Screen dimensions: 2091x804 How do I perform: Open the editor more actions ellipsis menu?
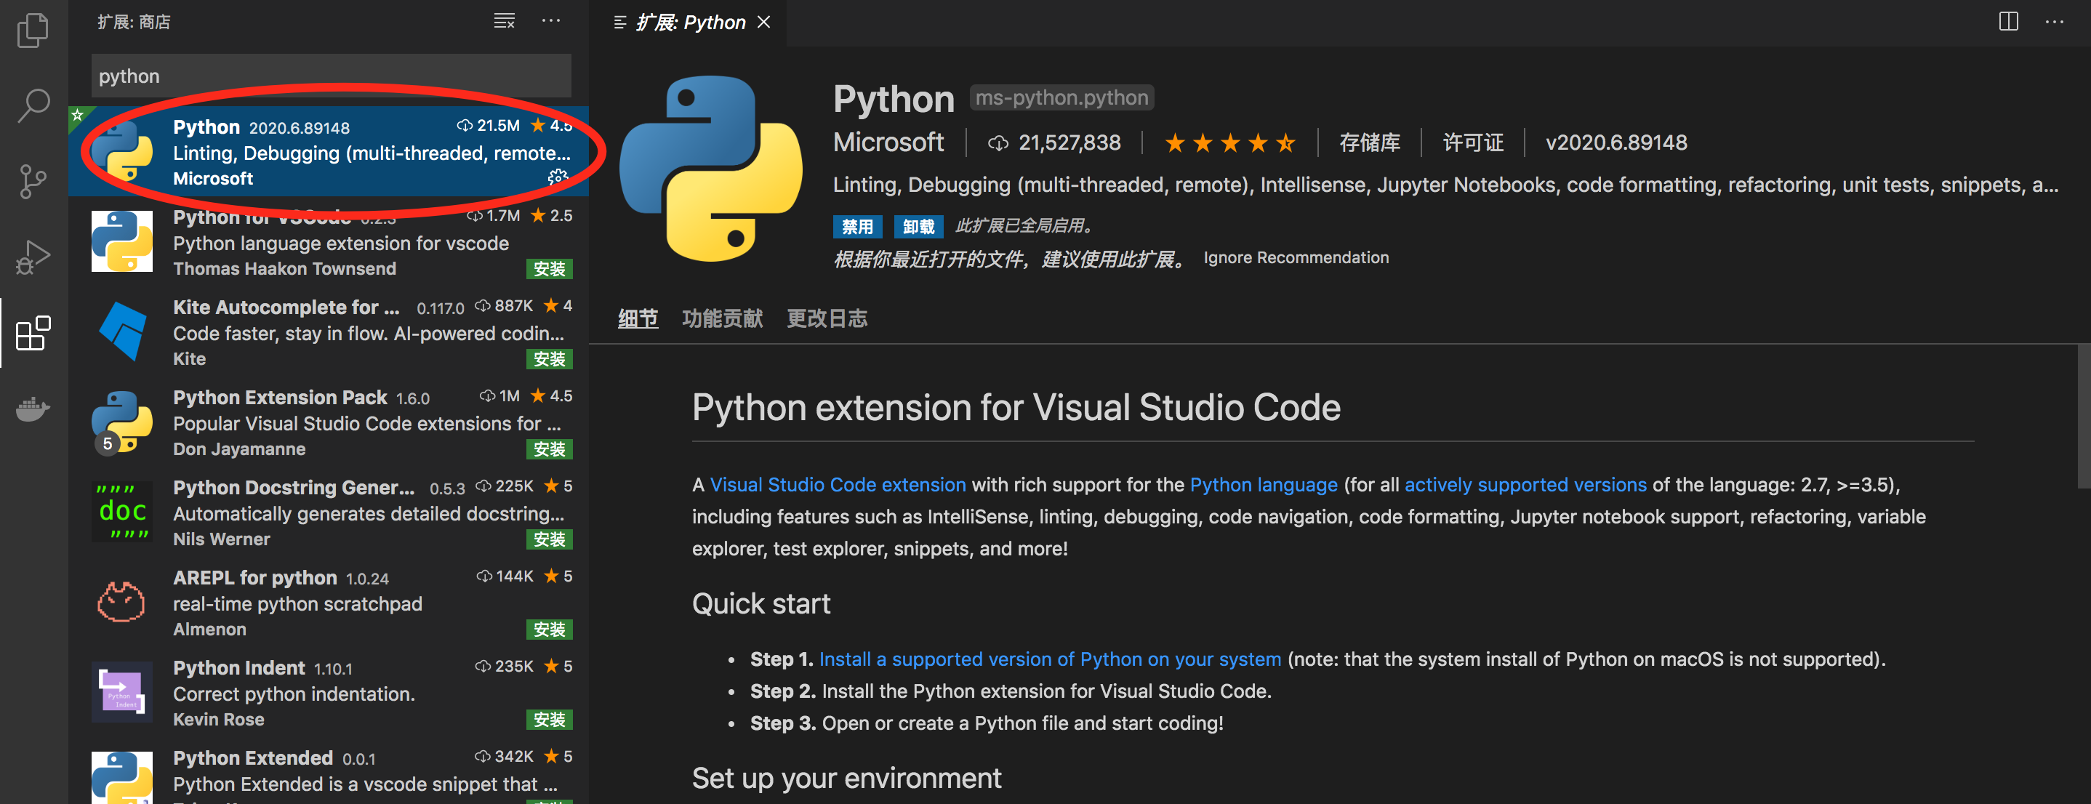click(2055, 21)
